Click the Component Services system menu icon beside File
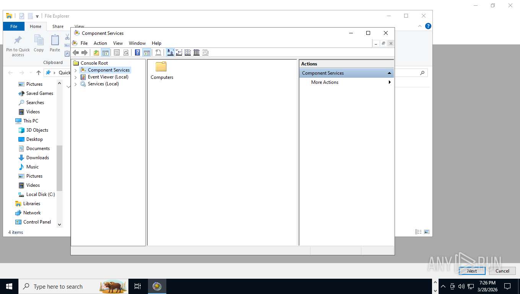This screenshot has width=520, height=294. 75,43
